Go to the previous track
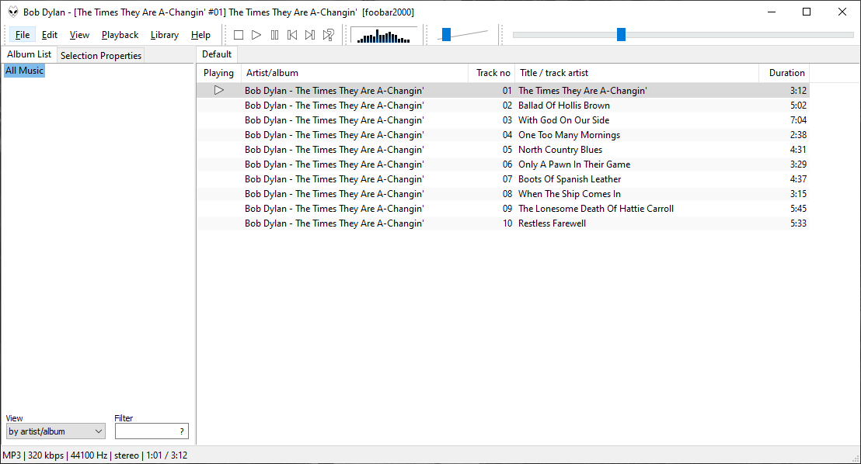The height and width of the screenshot is (464, 861). [x=292, y=35]
